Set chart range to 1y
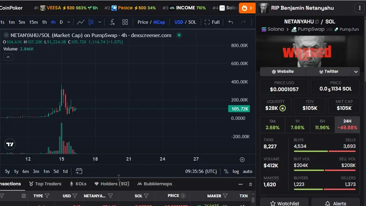The image size is (366, 206). pos(16,171)
